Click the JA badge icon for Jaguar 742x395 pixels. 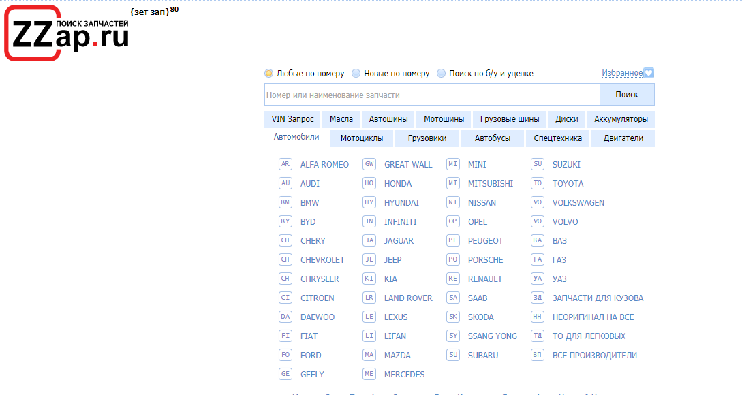(369, 240)
